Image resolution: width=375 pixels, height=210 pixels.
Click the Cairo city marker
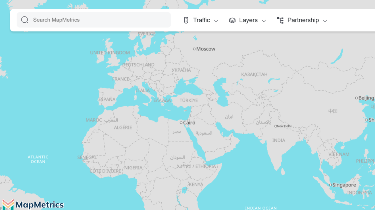[181, 122]
